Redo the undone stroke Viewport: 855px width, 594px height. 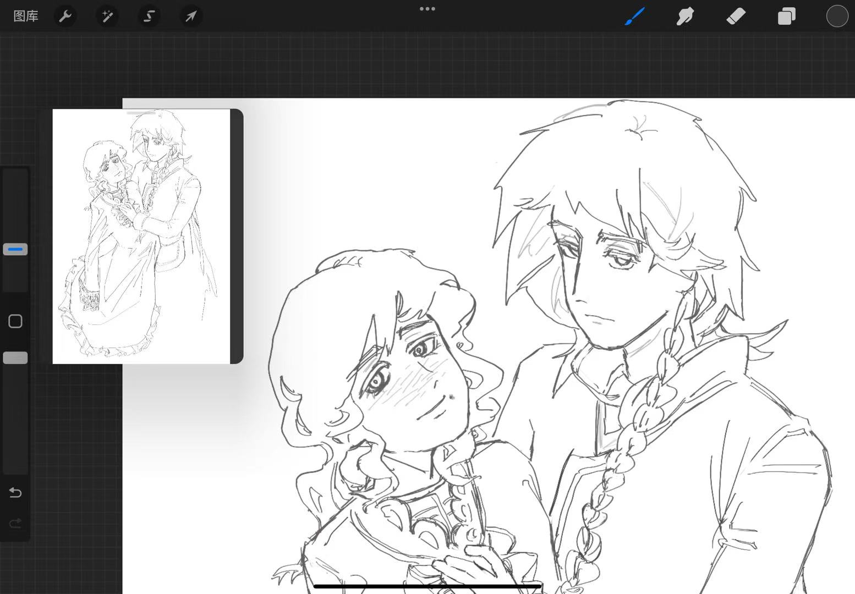pos(15,523)
